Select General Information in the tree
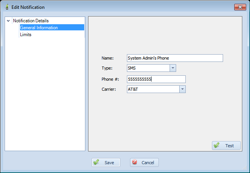 click(x=52, y=27)
